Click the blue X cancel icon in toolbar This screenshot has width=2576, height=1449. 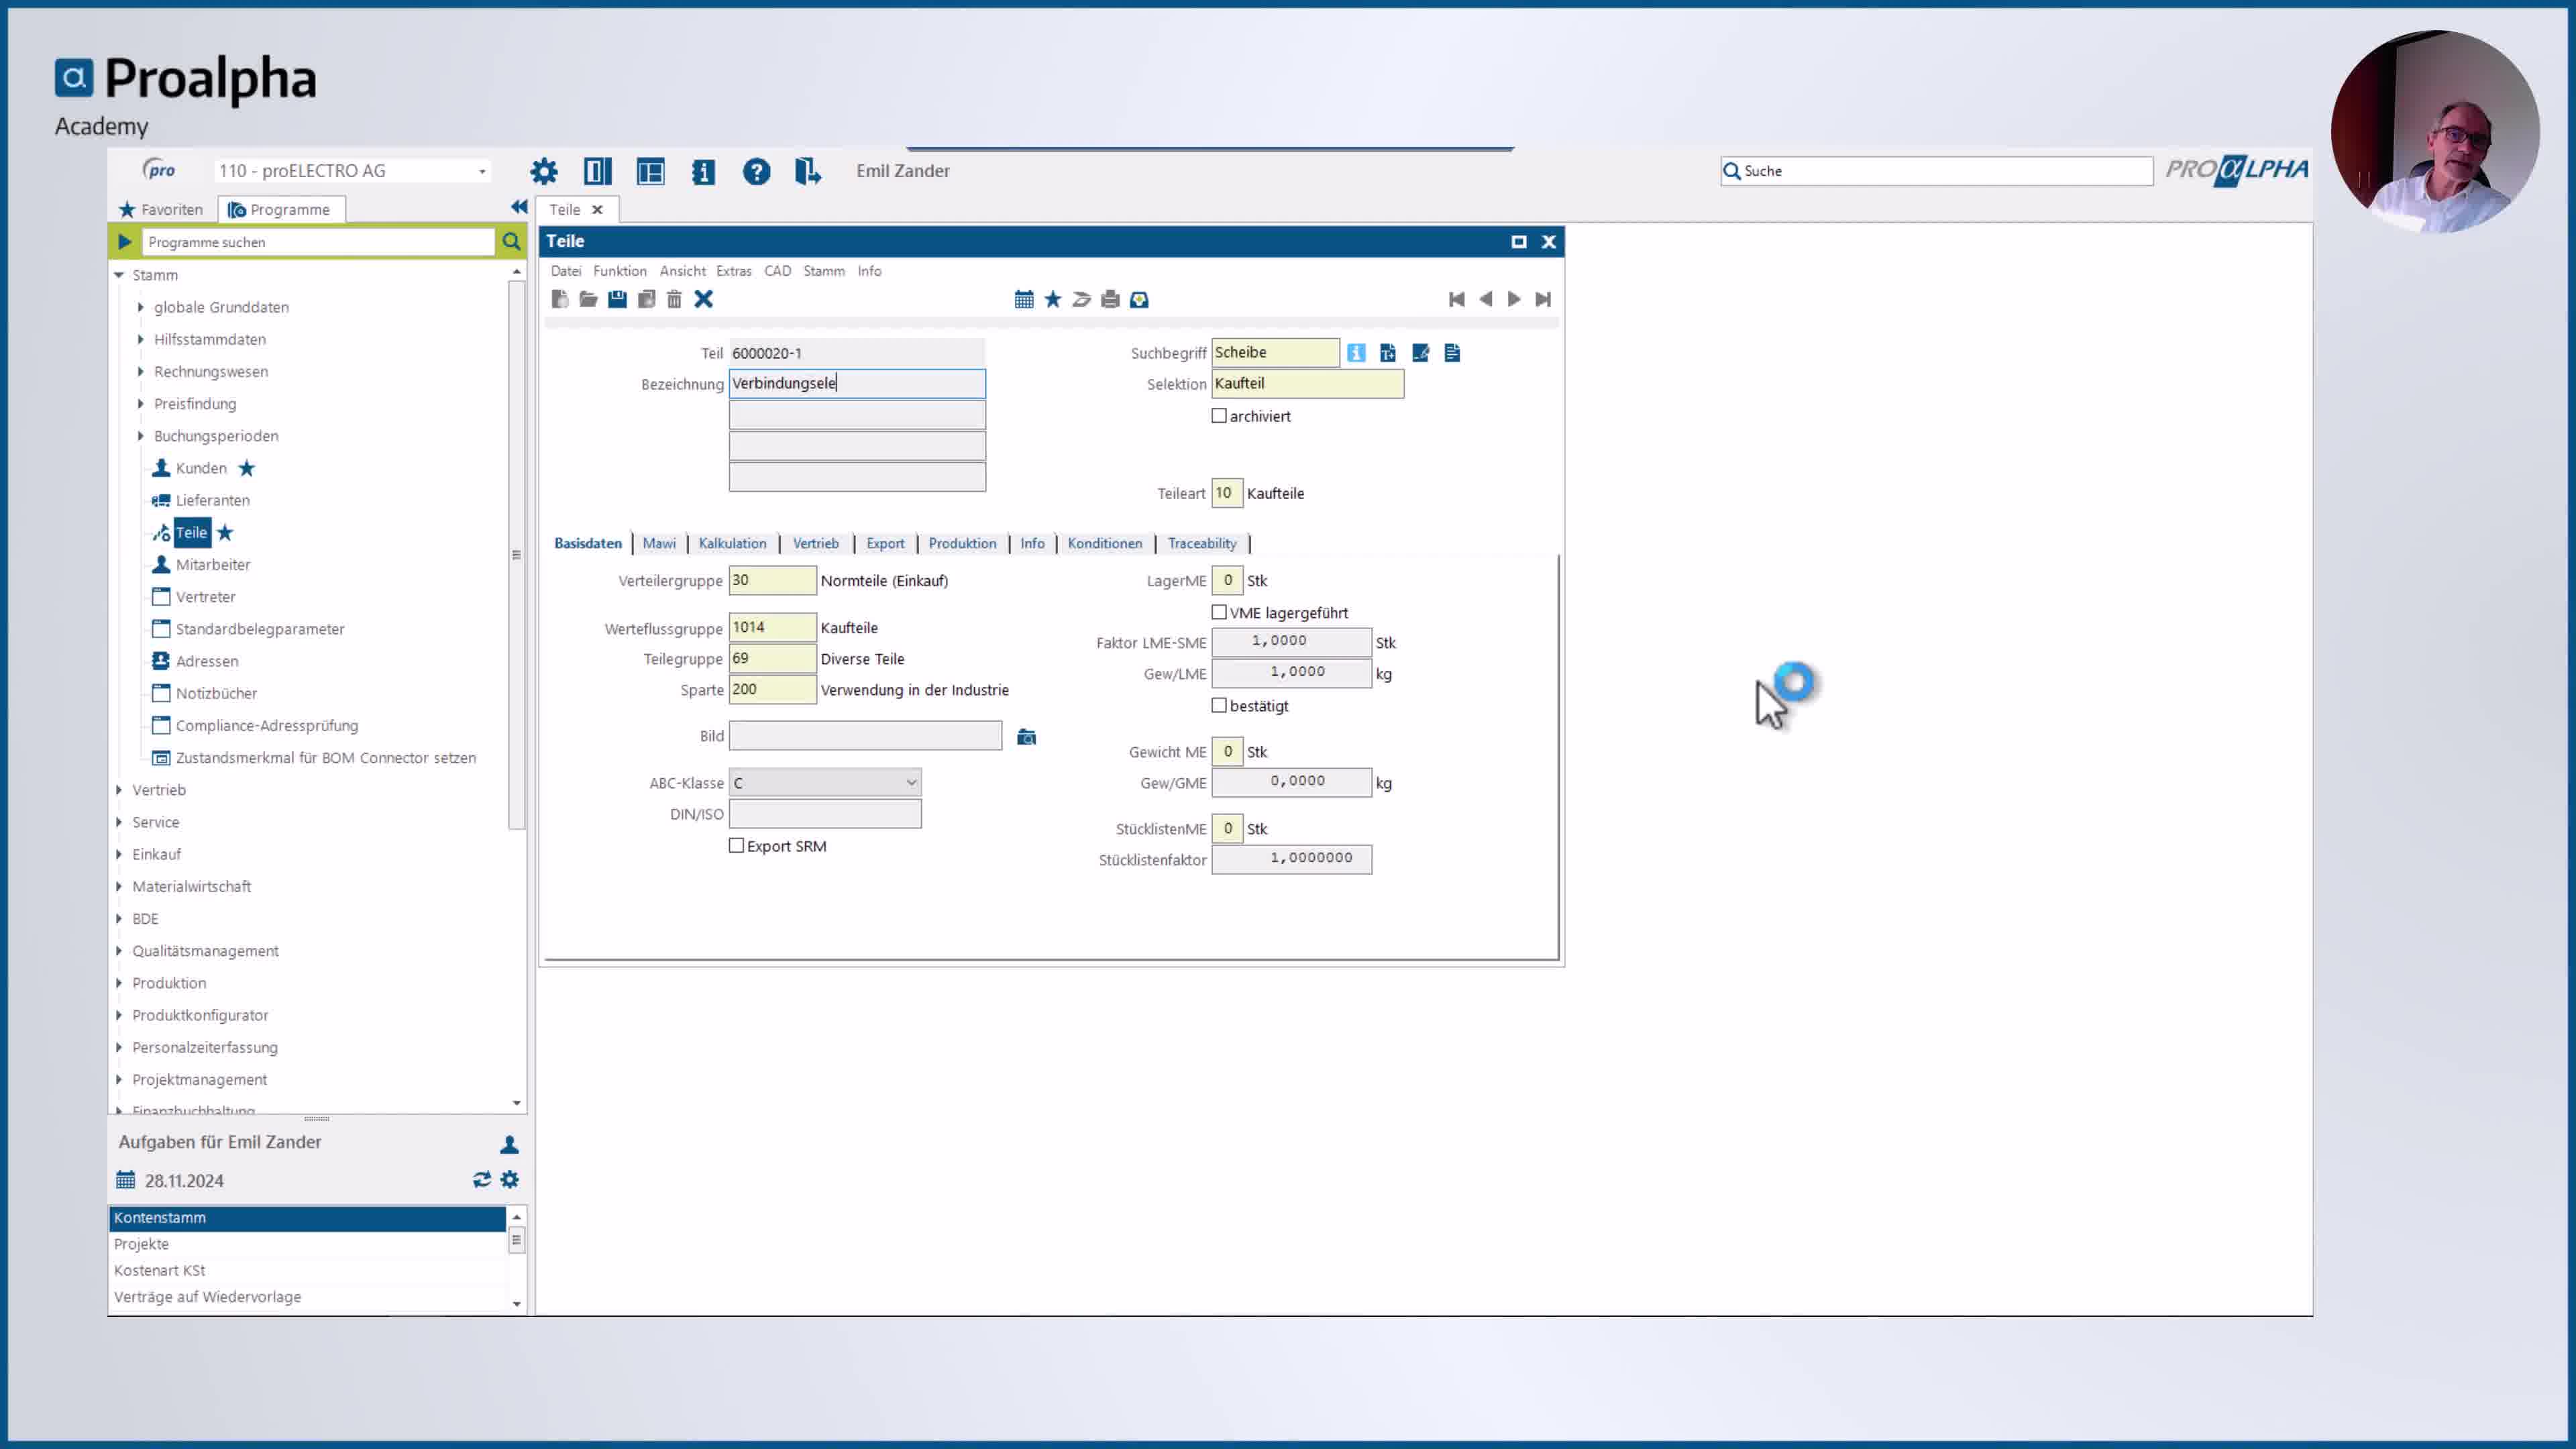pos(704,299)
